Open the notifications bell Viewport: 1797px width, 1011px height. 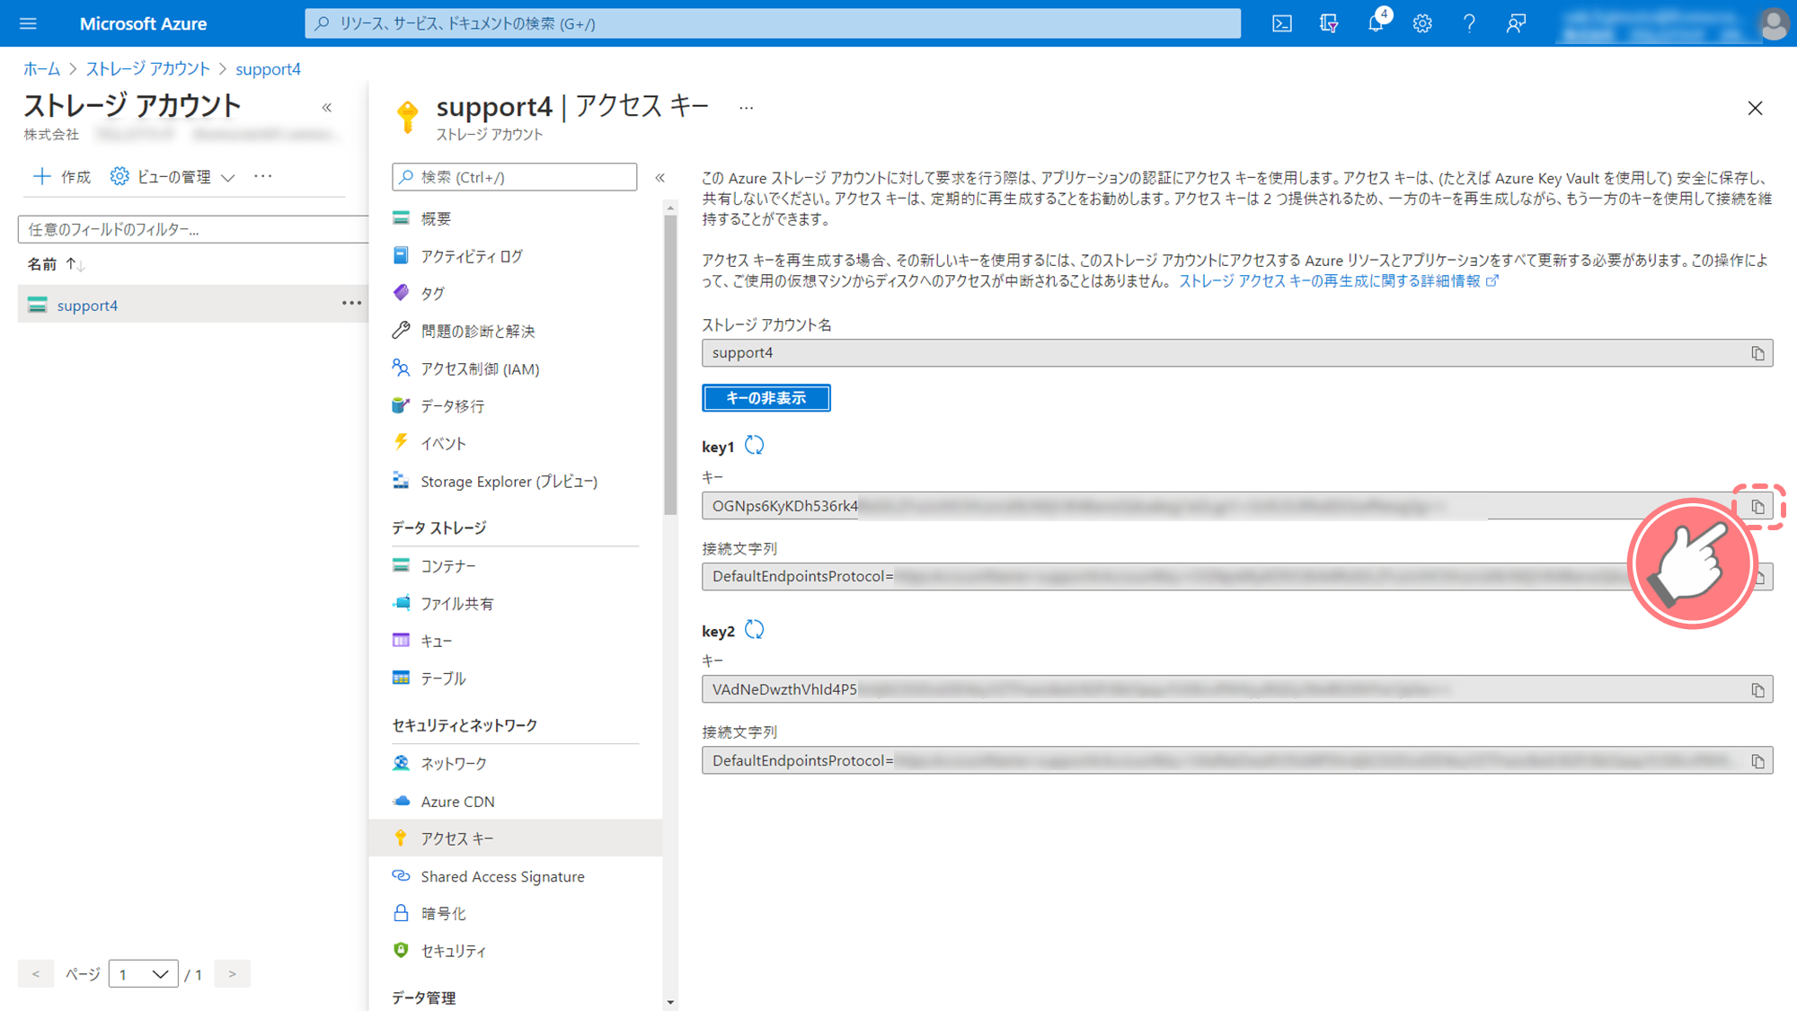point(1376,23)
